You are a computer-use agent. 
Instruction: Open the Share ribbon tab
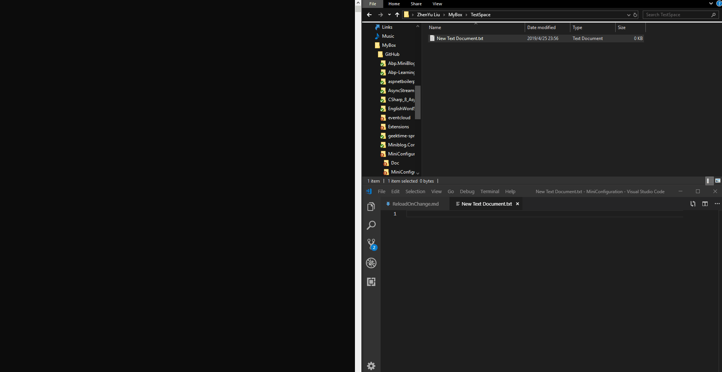coord(416,4)
